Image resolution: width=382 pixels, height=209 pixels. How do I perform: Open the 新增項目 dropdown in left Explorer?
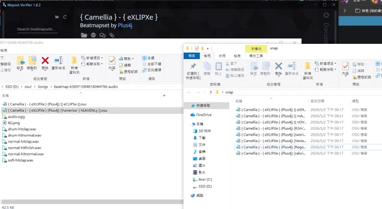(x=92, y=58)
